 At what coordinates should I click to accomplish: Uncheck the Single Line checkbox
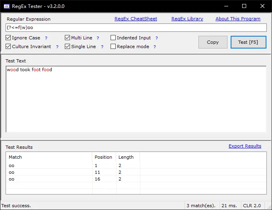67,47
